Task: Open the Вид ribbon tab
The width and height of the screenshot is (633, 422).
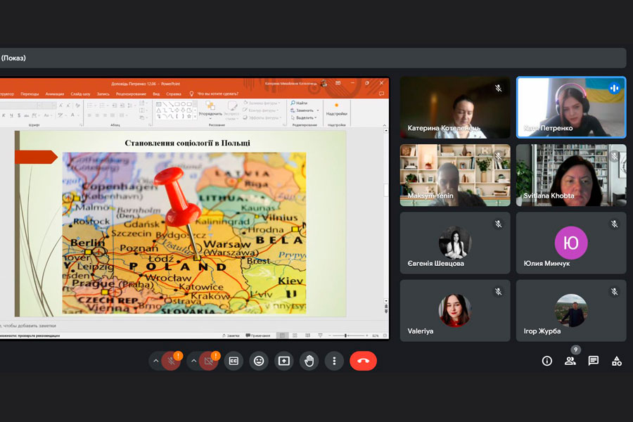Action: pos(156,94)
